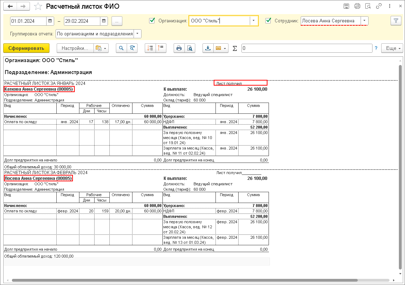Screen dimensions: 405x285
Task: Click the save report to file icon
Action: [208, 48]
